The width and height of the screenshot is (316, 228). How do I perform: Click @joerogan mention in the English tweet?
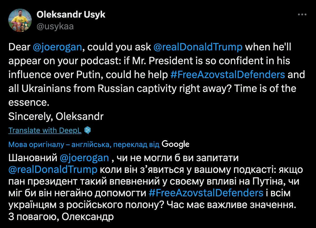[x=57, y=47]
